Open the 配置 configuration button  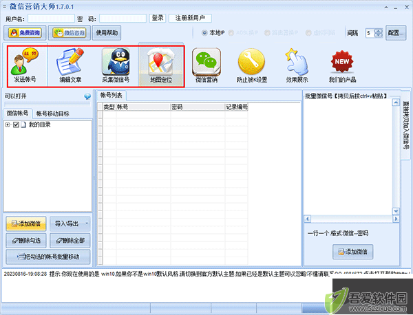(396, 33)
